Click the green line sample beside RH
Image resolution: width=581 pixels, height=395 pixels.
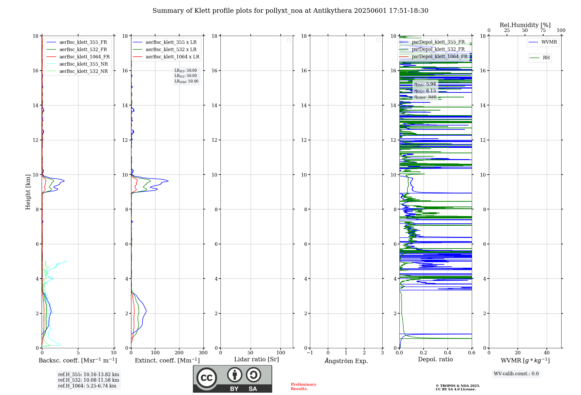coord(535,58)
